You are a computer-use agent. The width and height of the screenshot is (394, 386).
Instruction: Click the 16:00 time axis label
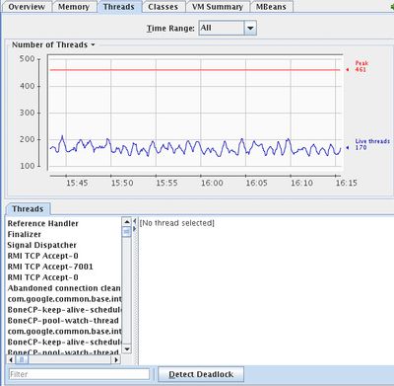pos(212,183)
